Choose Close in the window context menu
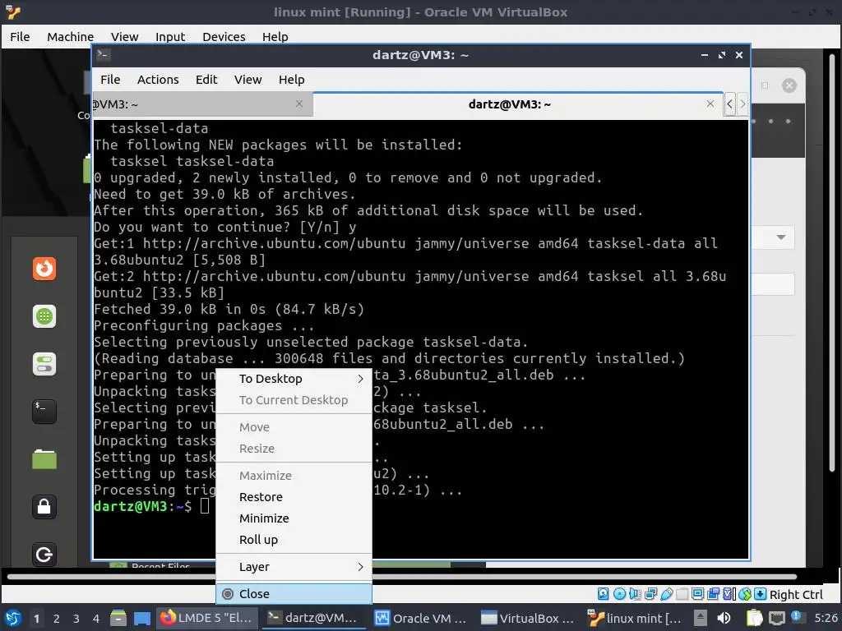The image size is (842, 631). 294,594
